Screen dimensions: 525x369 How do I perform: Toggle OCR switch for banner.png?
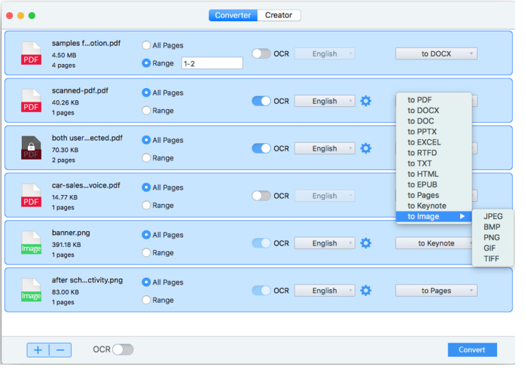pos(261,243)
